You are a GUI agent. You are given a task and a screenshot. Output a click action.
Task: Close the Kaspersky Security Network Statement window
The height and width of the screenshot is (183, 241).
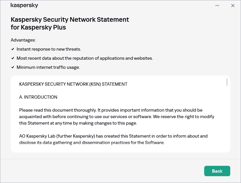click(x=233, y=6)
